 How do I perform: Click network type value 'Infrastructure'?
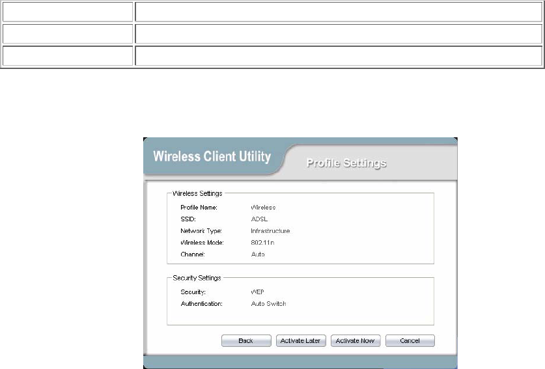point(270,231)
